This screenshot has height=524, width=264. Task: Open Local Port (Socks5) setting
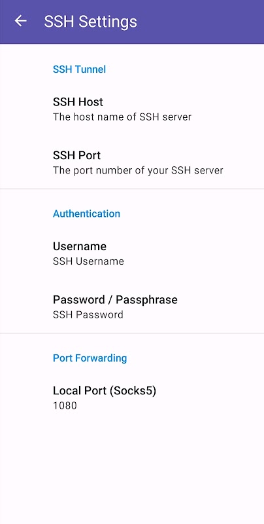coord(132,398)
